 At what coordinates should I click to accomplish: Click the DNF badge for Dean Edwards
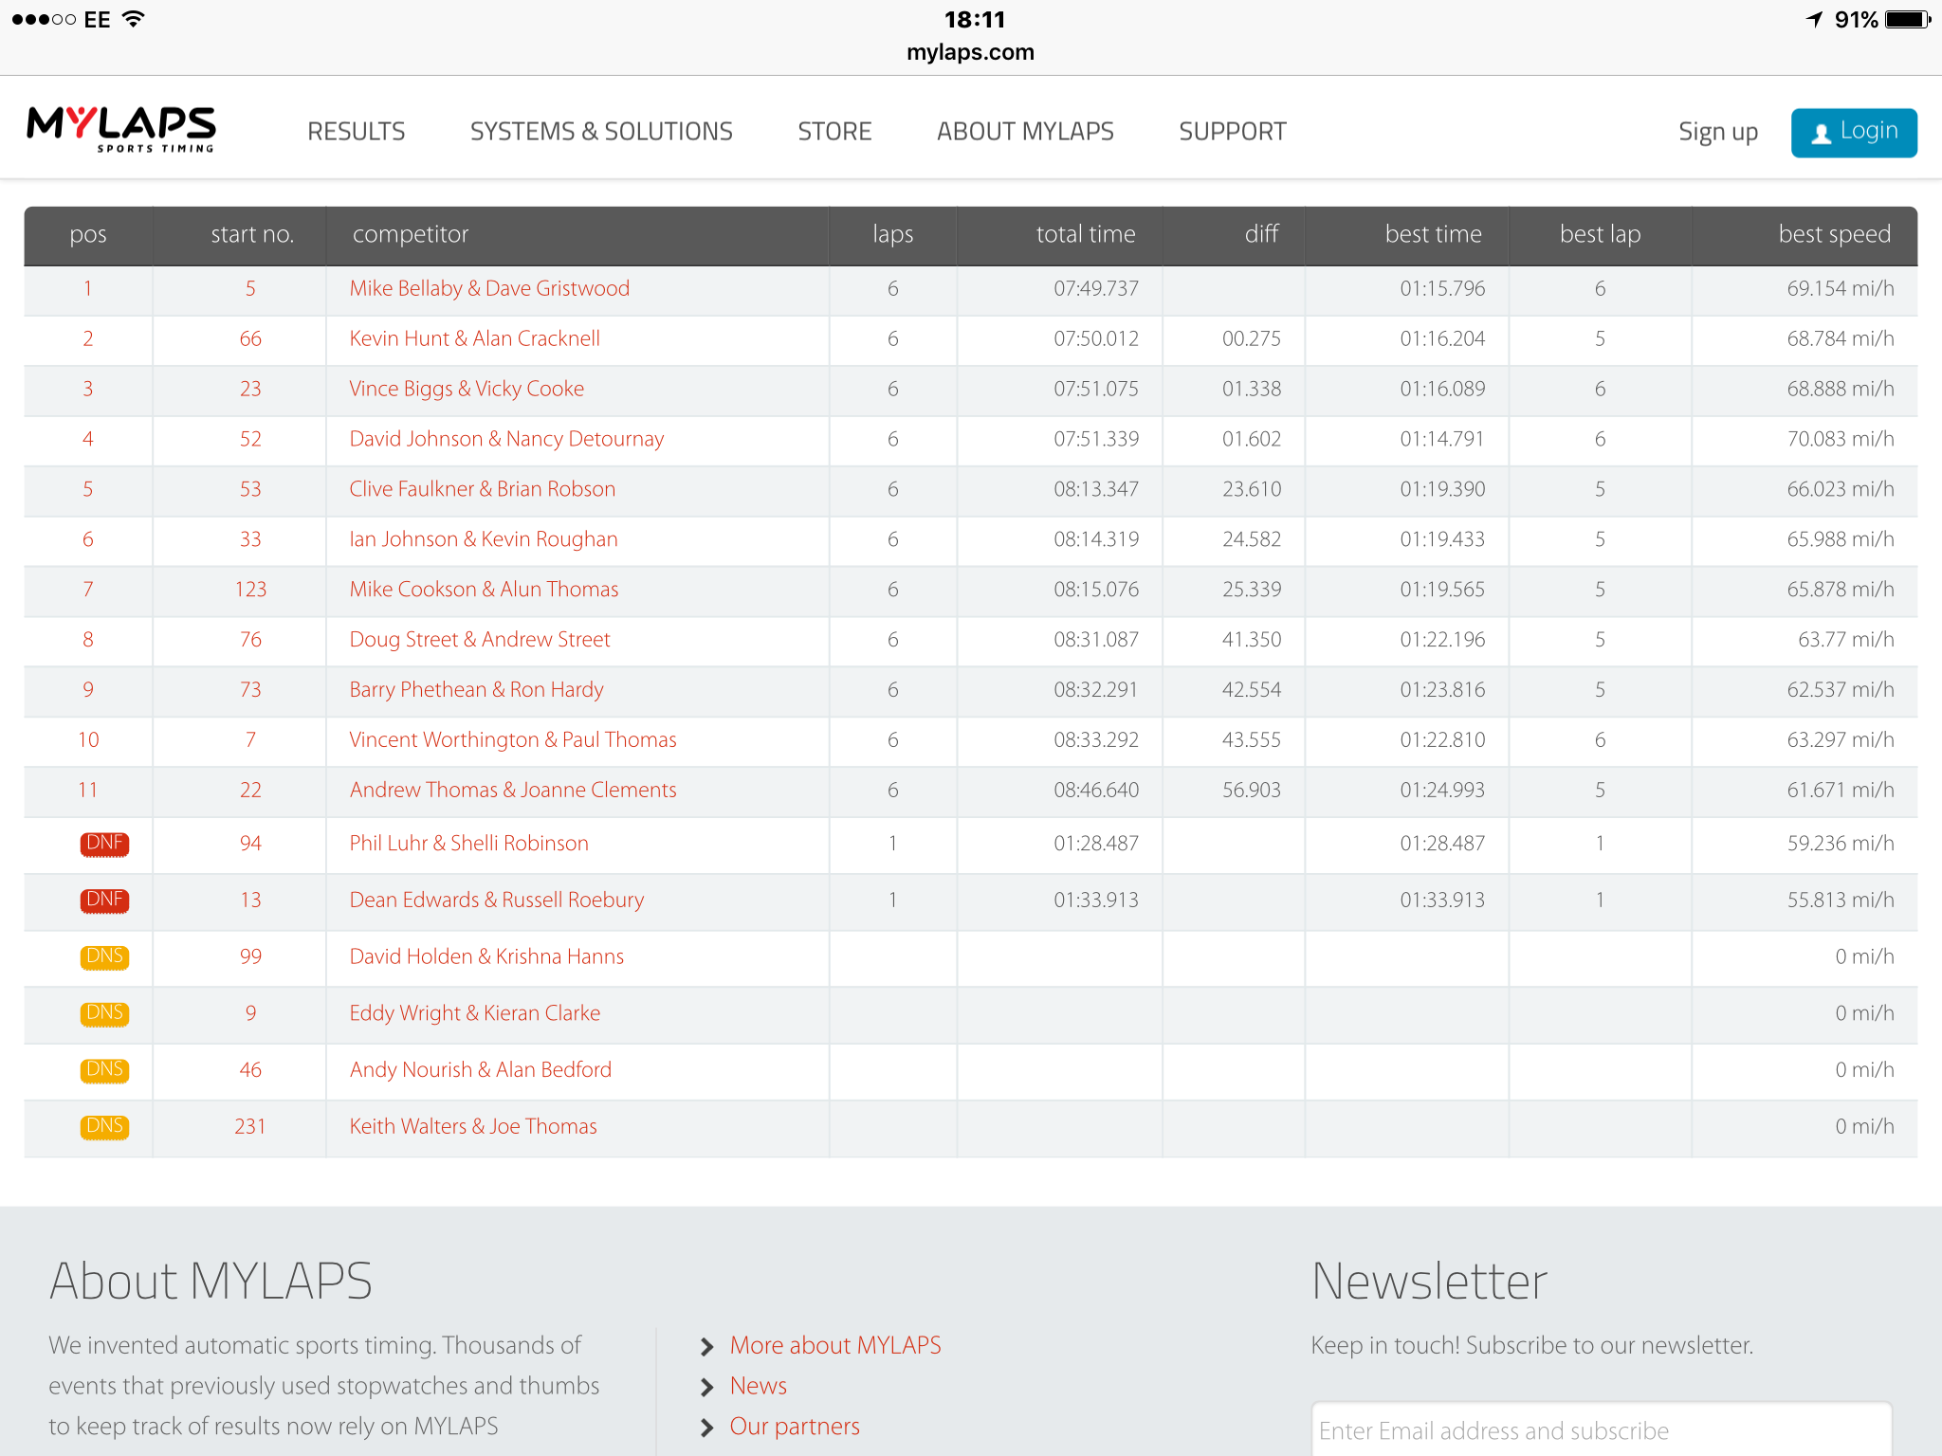click(104, 900)
